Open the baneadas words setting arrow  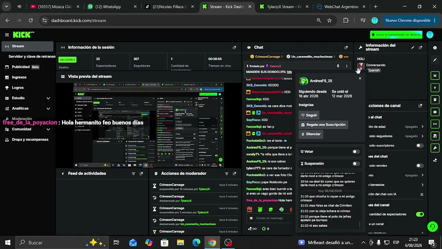coord(422,185)
